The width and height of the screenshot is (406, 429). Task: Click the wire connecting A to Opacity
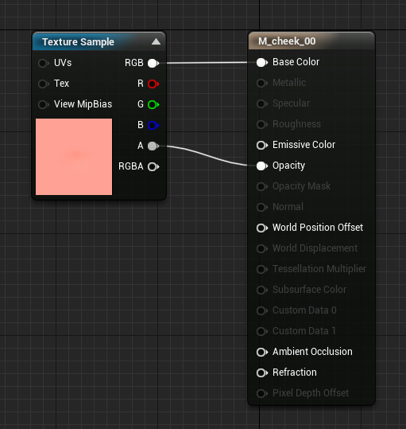click(x=207, y=156)
